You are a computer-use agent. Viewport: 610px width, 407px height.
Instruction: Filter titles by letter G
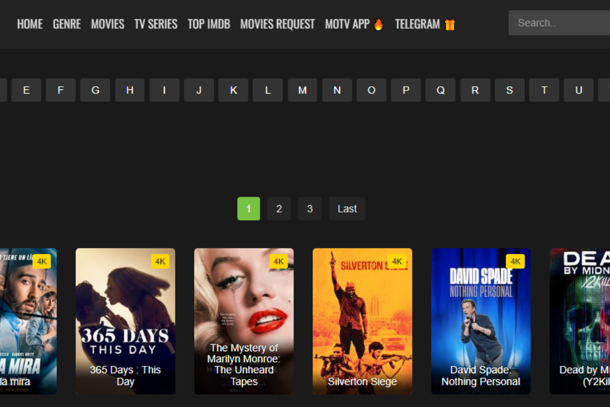pyautogui.click(x=95, y=90)
